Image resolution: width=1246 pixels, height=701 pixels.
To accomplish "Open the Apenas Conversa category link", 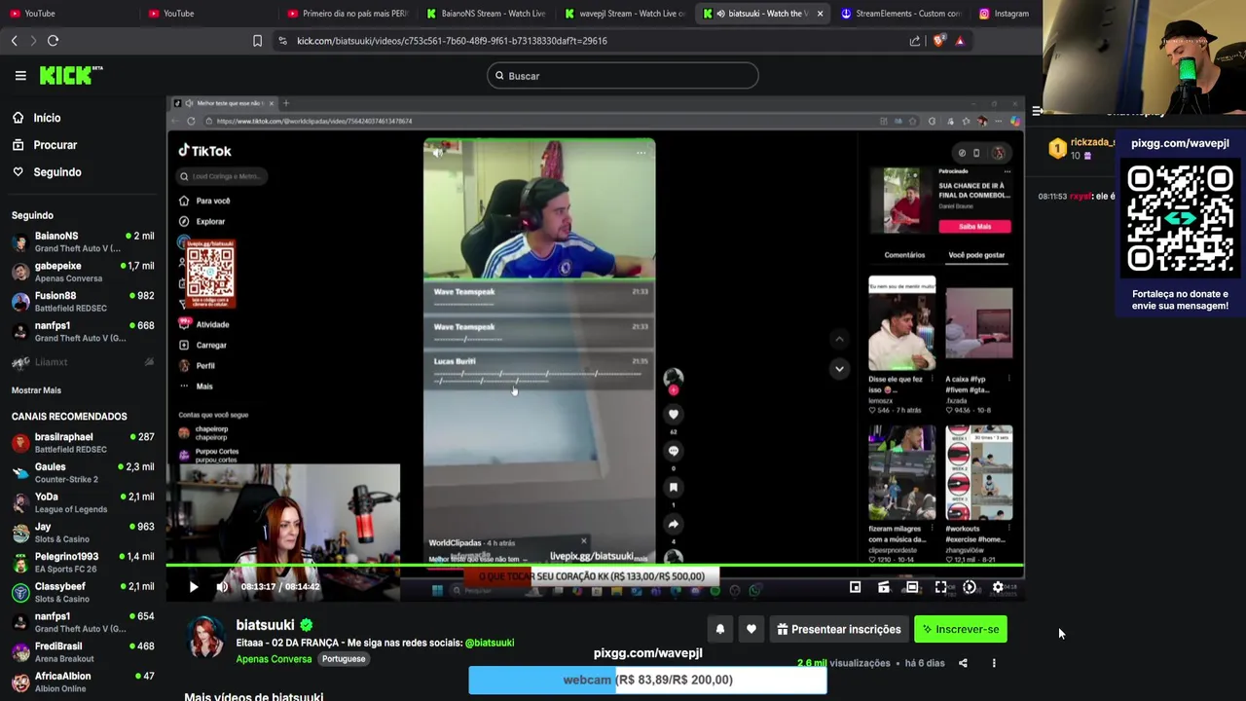I will click(x=274, y=659).
